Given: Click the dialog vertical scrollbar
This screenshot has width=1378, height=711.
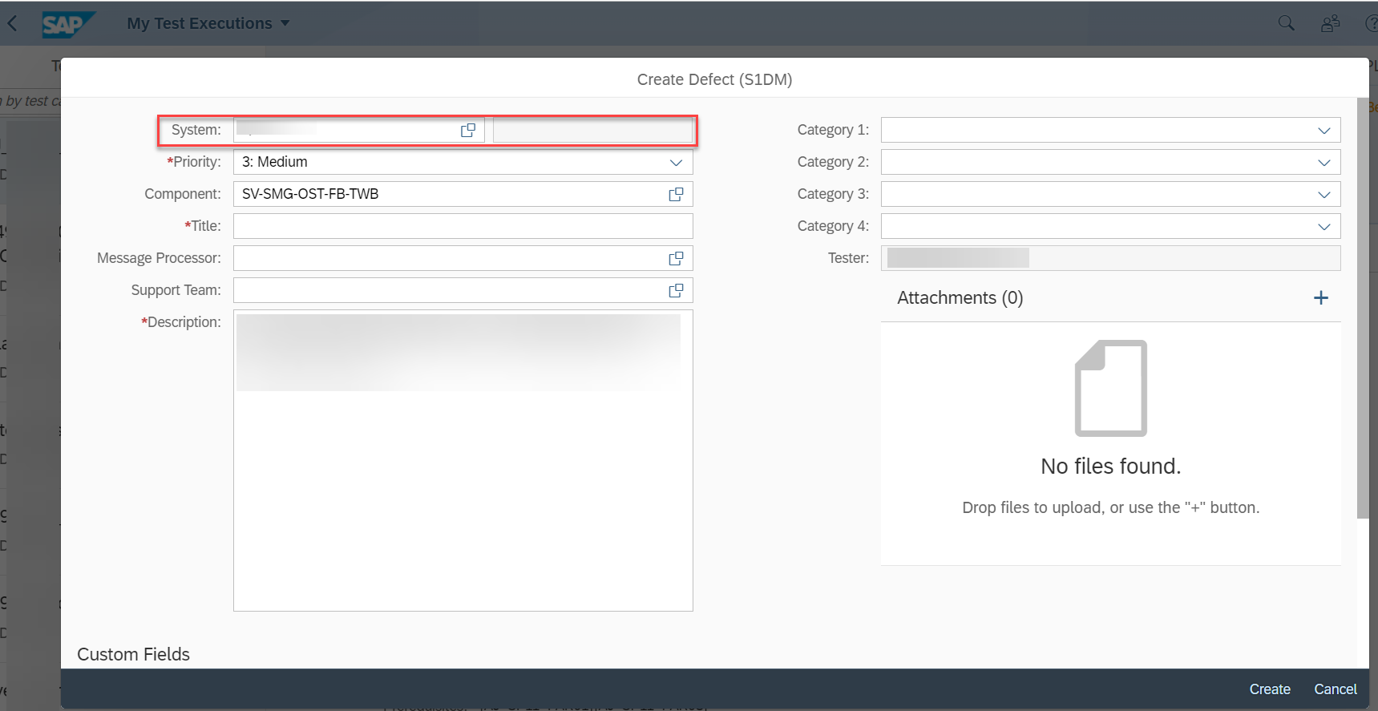Looking at the screenshot, I should (1363, 309).
